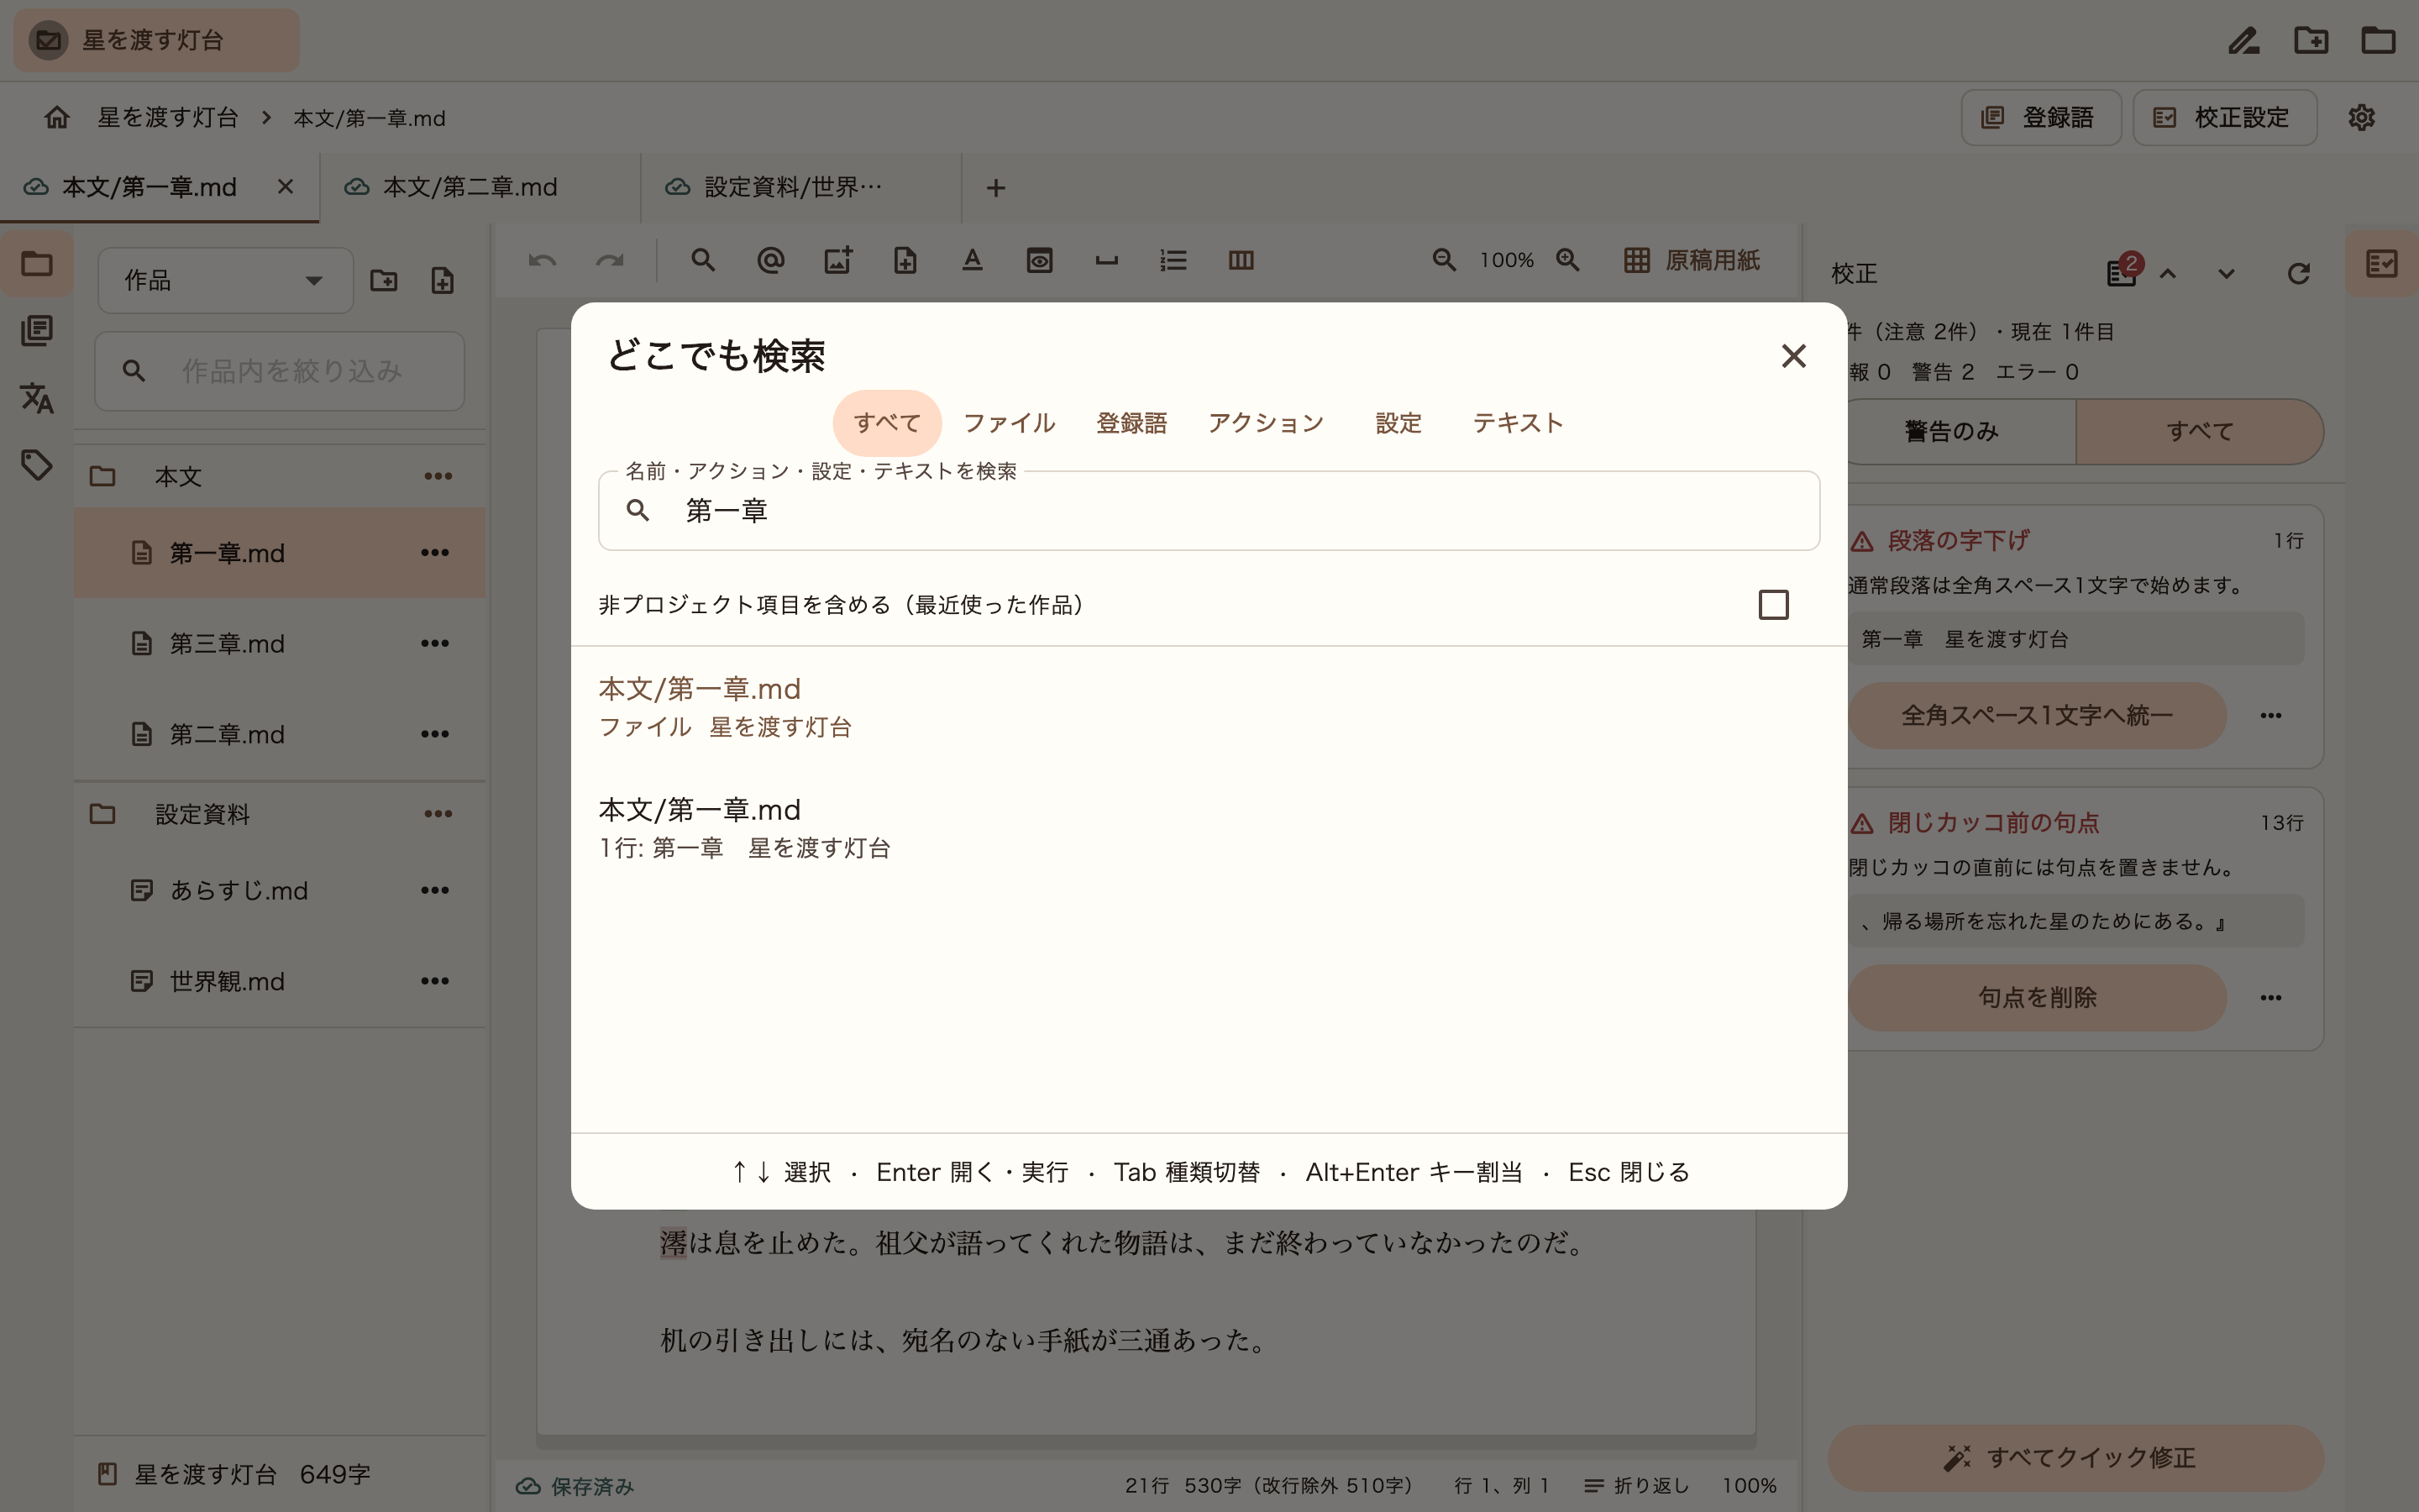Click the text underline A toolbar icon

pos(972,261)
